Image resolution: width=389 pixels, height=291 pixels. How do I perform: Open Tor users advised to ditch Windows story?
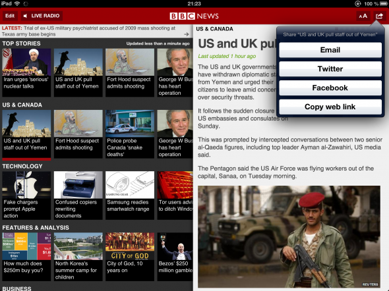tap(175, 196)
